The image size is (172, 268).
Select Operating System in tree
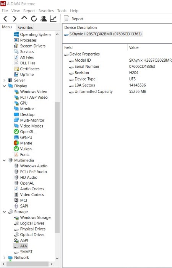[x=32, y=34]
